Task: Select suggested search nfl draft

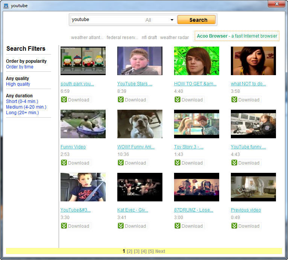Action: click(149, 38)
